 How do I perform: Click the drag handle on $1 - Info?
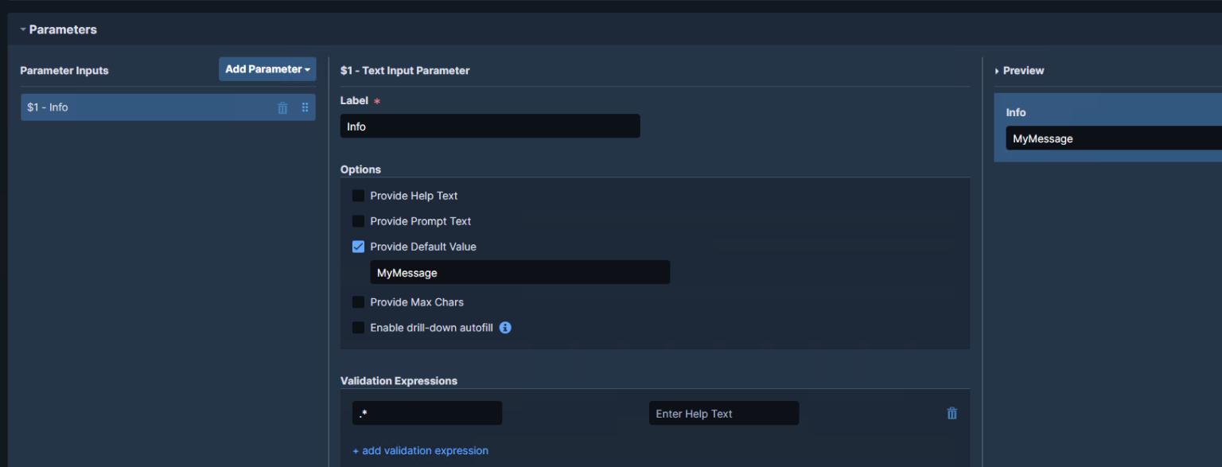[305, 107]
